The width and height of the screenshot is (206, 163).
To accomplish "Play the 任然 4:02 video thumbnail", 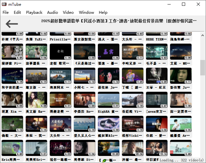I will point(157,124).
